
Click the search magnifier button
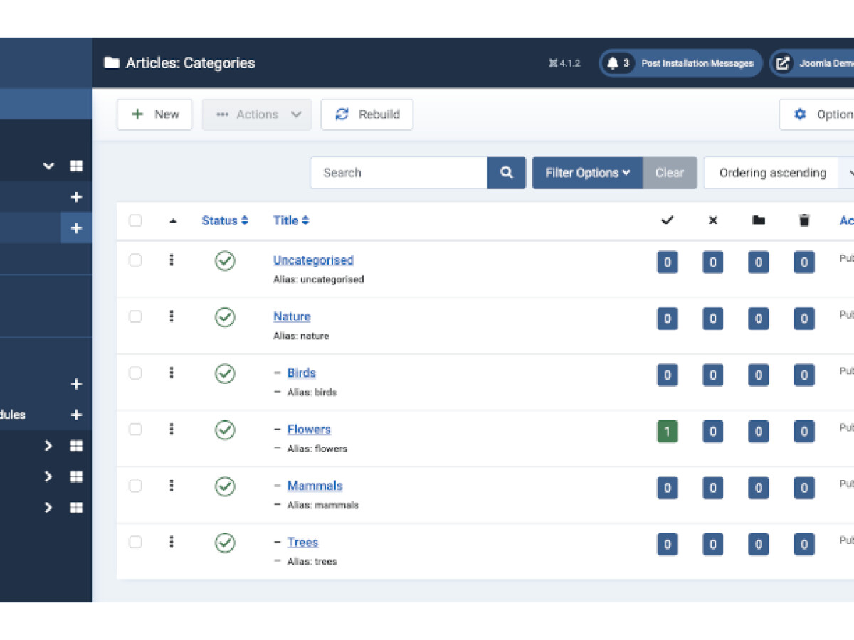point(507,173)
